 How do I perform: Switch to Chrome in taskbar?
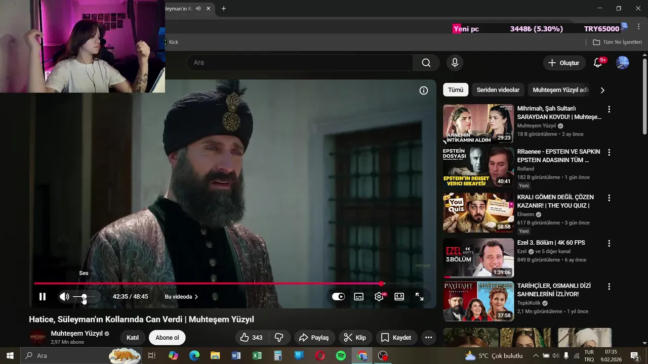click(362, 355)
